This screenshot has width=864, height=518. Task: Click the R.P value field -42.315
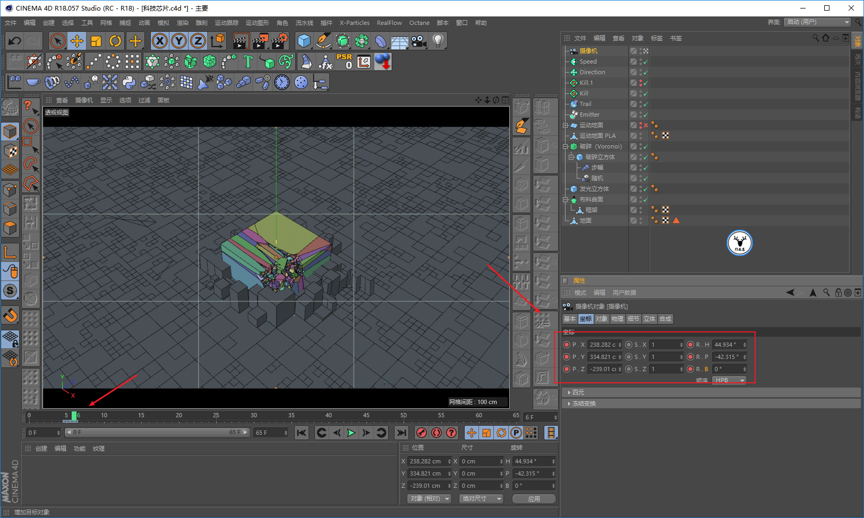click(729, 357)
